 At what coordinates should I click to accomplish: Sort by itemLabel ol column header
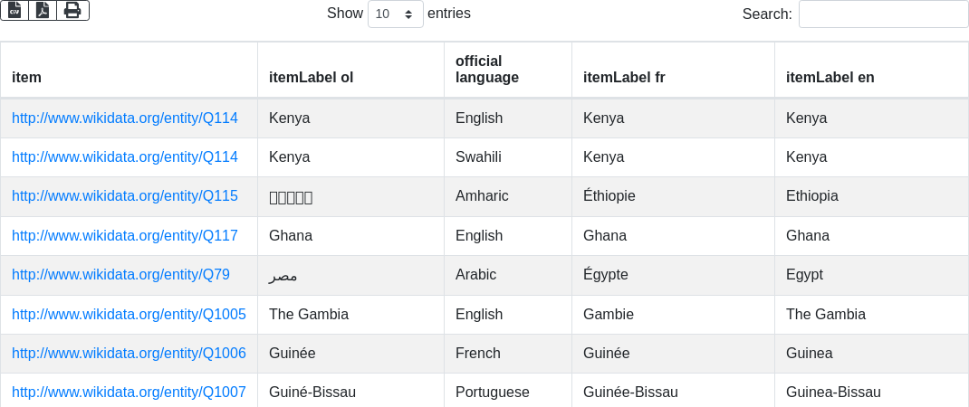(311, 77)
